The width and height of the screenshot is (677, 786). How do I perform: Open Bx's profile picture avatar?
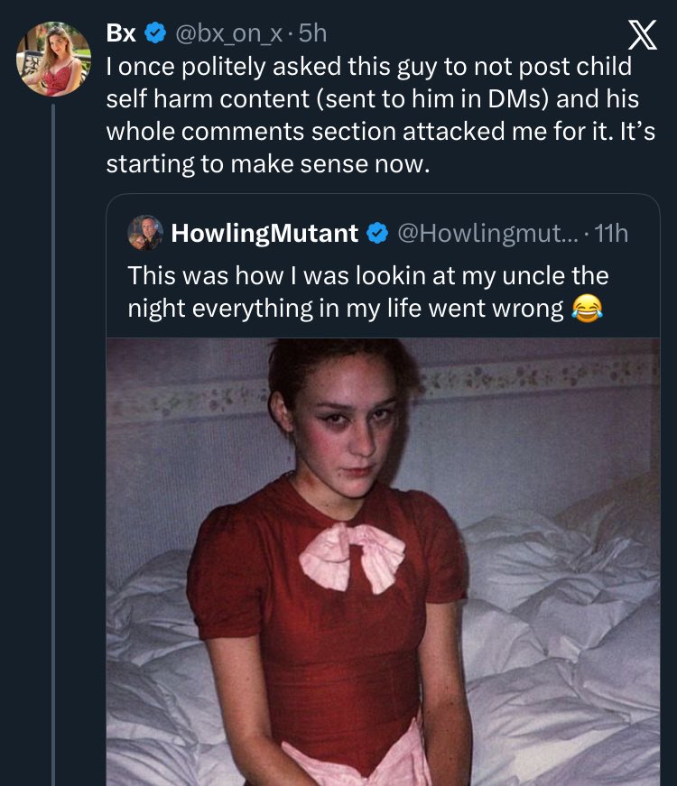(x=54, y=60)
